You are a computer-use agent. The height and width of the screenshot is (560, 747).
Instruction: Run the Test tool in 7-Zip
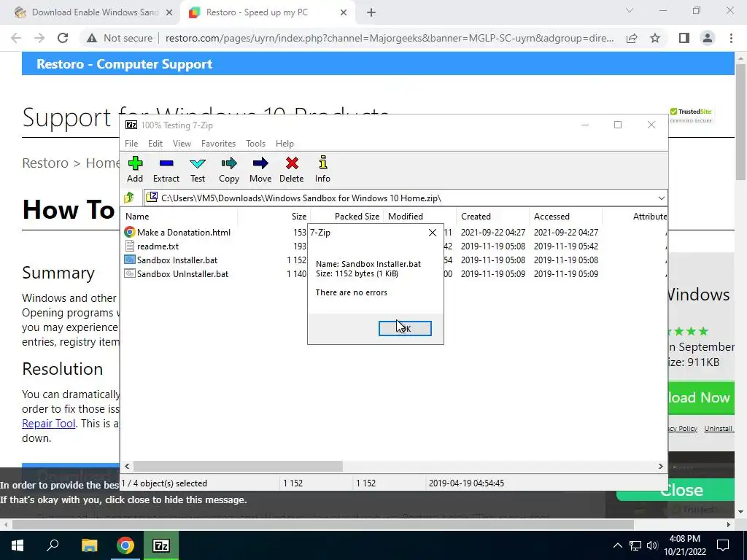(x=198, y=169)
